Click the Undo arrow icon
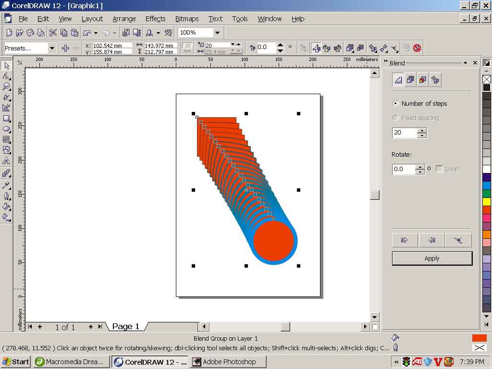Image resolution: width=492 pixels, height=369 pixels. [x=87, y=33]
